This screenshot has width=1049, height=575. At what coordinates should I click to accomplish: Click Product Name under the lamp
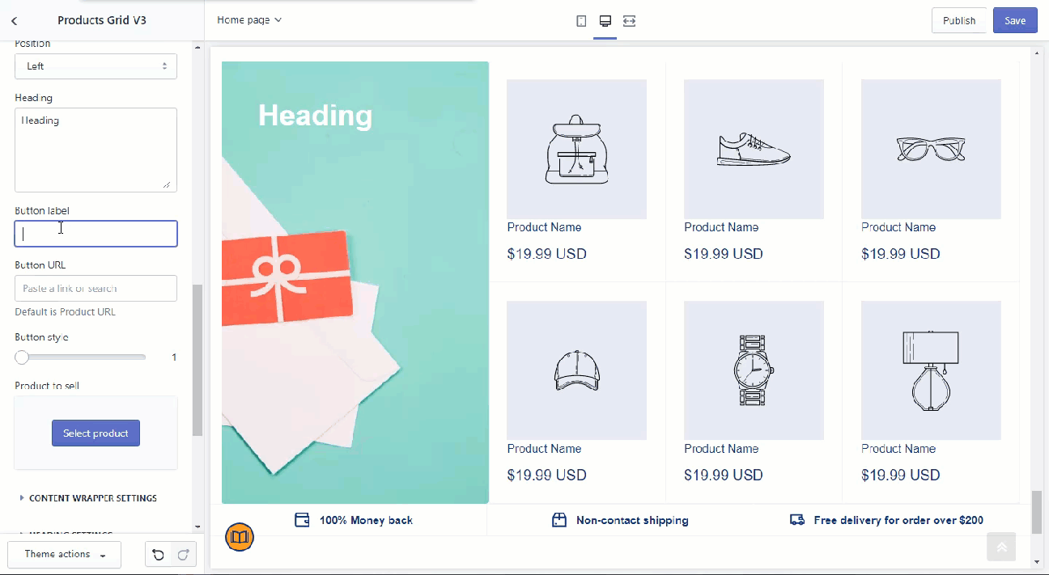click(x=898, y=449)
